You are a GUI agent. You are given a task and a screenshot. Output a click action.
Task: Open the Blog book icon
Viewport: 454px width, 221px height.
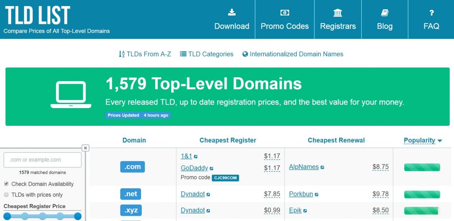[x=385, y=12]
